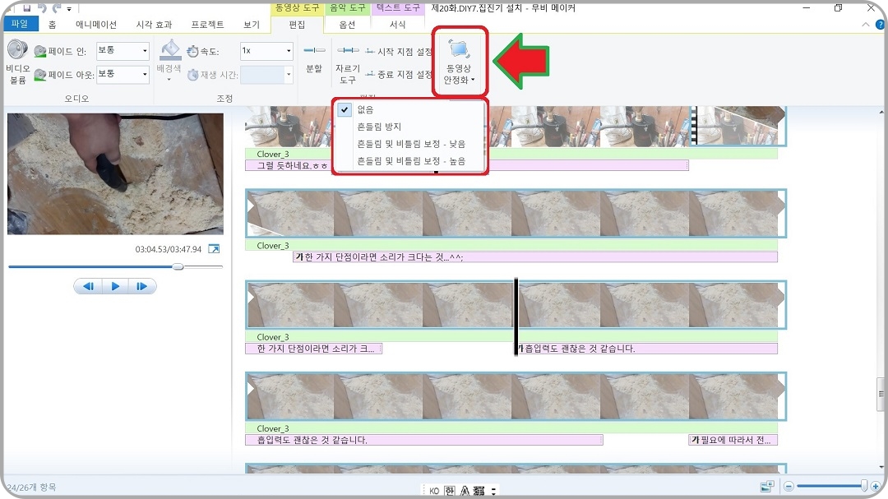The image size is (888, 499).
Task: Click the preview enlarge button beside the timecode
Action: [215, 247]
